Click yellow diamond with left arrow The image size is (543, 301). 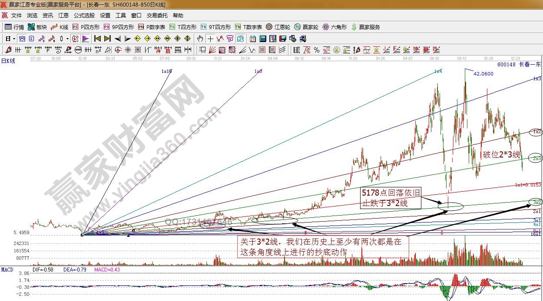click(137, 39)
